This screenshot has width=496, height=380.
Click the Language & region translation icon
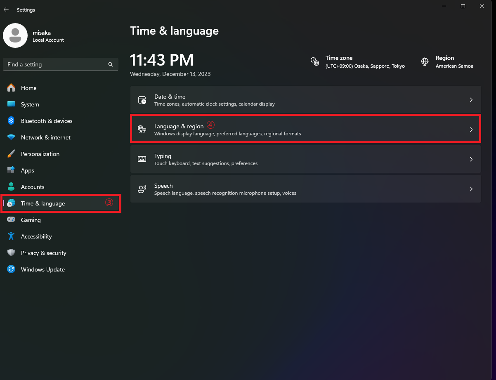point(142,130)
